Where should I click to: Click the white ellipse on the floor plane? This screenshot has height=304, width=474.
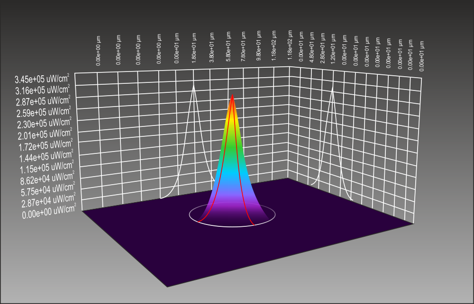[x=232, y=227]
